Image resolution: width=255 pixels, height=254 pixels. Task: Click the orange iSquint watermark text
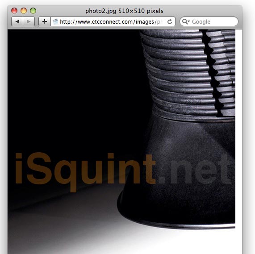tap(85, 171)
